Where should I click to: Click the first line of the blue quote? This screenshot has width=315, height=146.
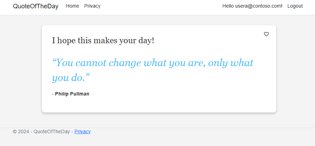coord(153,63)
